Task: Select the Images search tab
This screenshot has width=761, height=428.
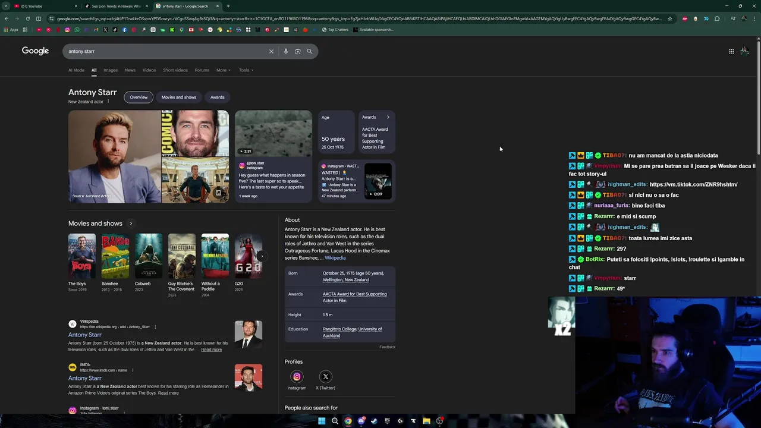Action: click(111, 70)
